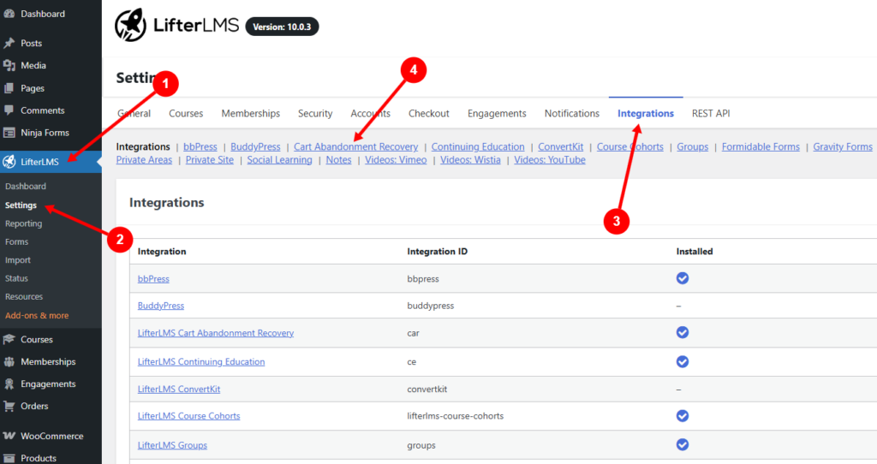Click installed checkmark for Course Cohorts row

[683, 416]
